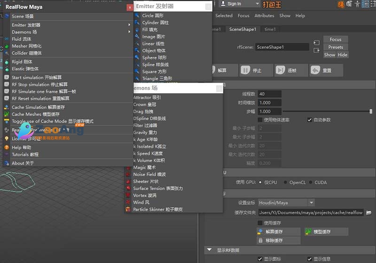Click the rfScene name field SceneShape1
The image size is (376, 263).
(x=282, y=47)
